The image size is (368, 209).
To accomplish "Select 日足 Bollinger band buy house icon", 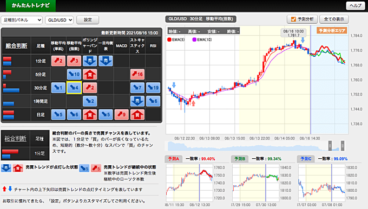I will (x=90, y=114).
